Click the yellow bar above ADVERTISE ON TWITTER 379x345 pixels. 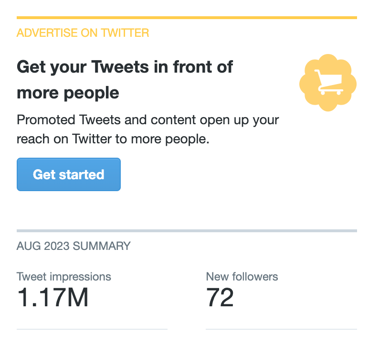187,18
